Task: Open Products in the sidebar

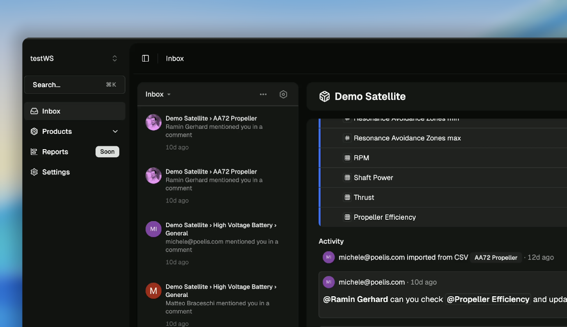Action: point(75,131)
